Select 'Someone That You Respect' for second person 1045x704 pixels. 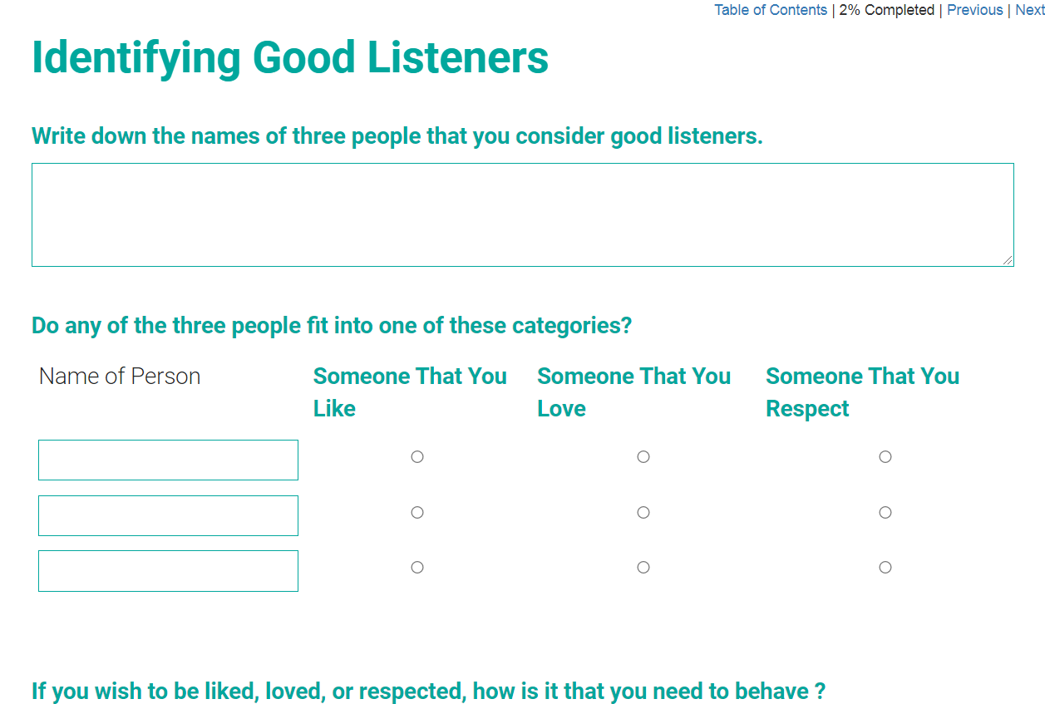coord(885,512)
